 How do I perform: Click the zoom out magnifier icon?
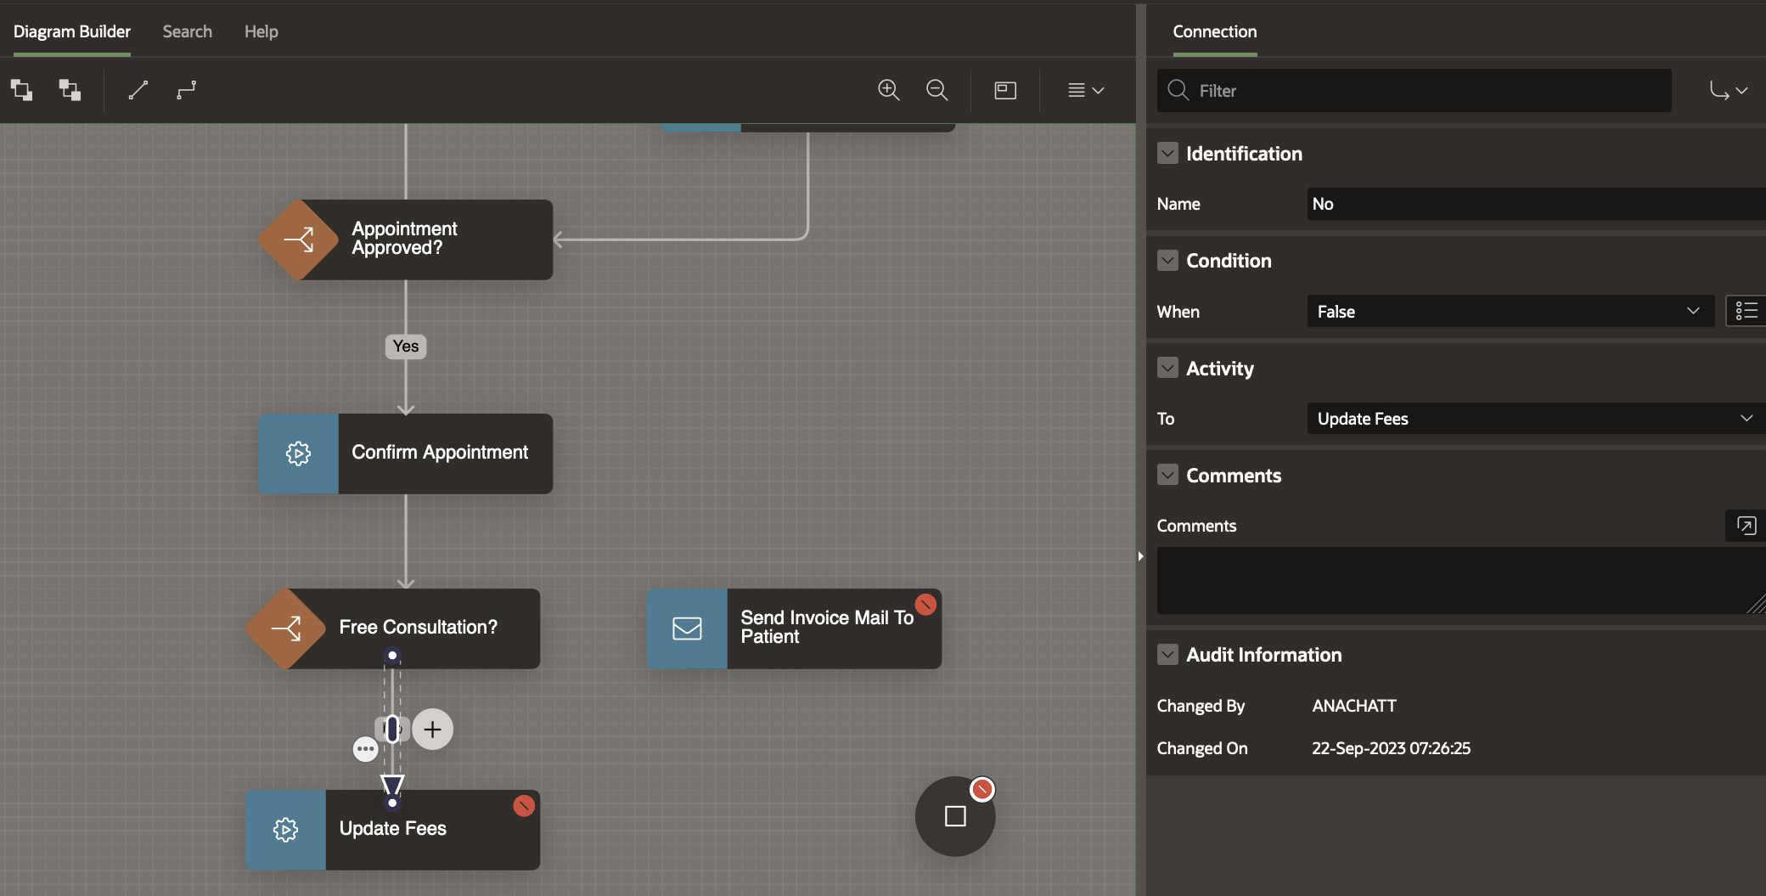(936, 90)
